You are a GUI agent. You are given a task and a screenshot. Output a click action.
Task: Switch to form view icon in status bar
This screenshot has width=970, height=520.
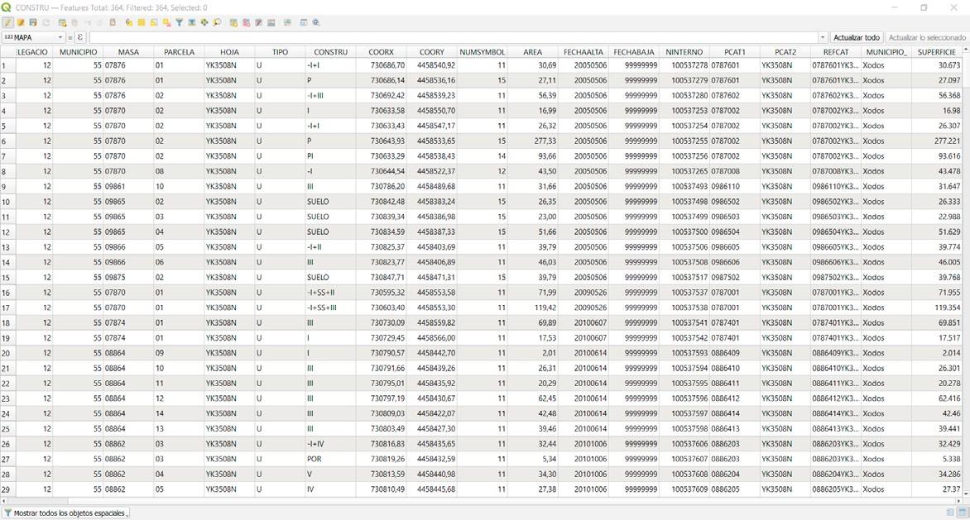(950, 513)
